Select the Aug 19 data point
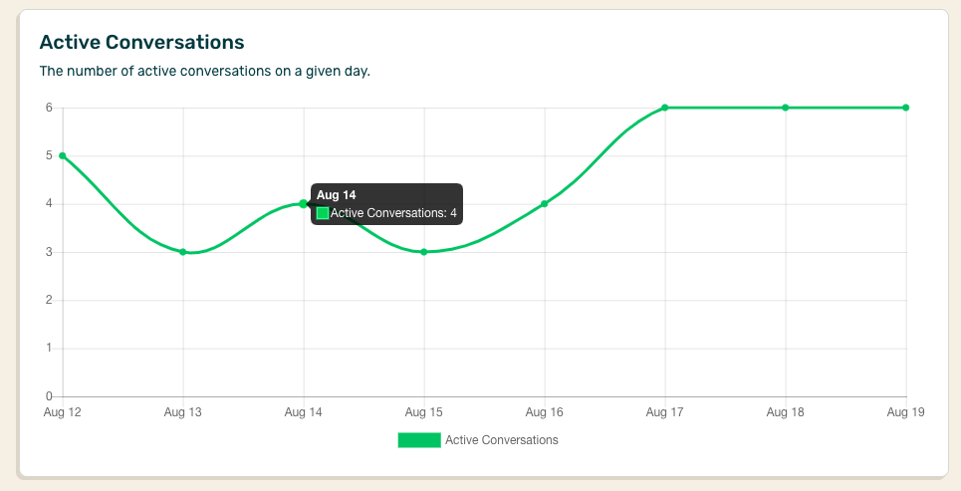 click(x=905, y=108)
